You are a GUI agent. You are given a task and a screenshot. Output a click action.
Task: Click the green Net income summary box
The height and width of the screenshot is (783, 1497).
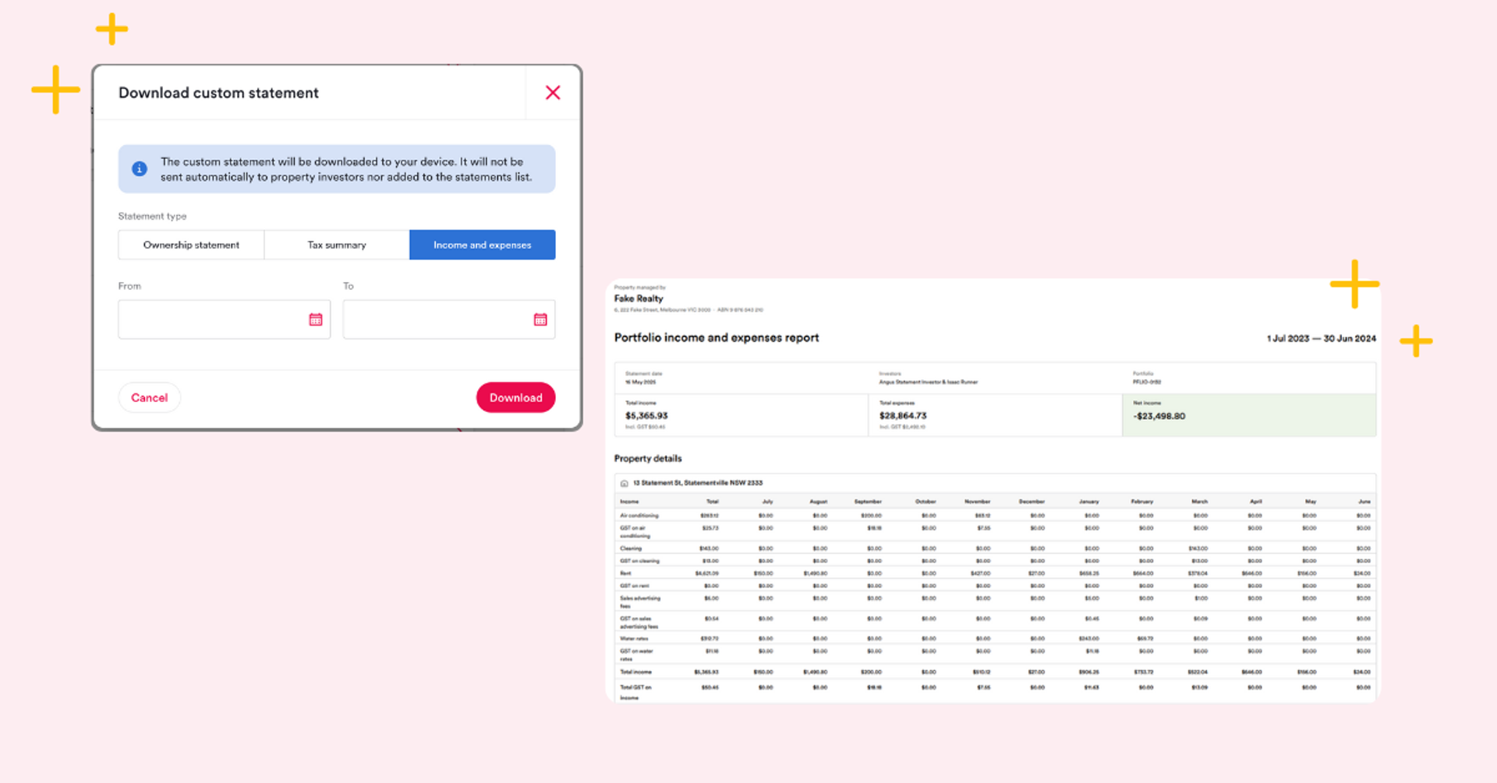coord(1249,414)
